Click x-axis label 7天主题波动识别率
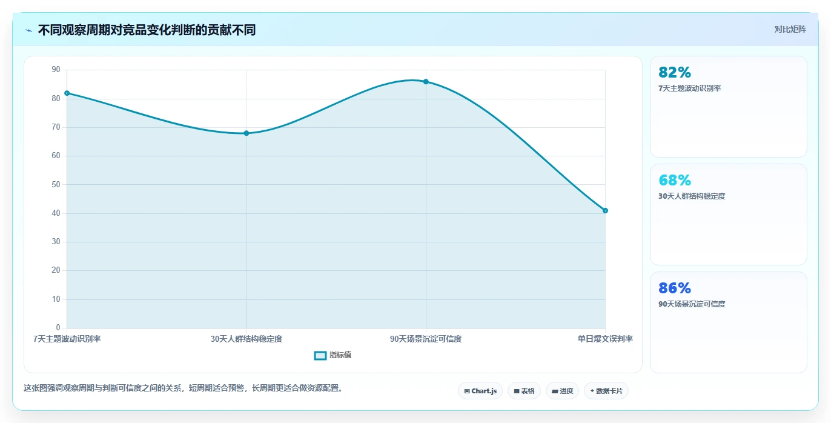831x423 pixels. (67, 339)
